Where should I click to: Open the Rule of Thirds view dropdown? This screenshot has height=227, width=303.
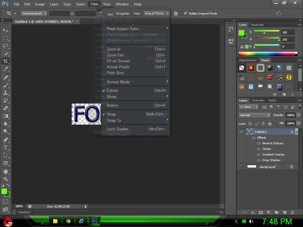click(156, 14)
